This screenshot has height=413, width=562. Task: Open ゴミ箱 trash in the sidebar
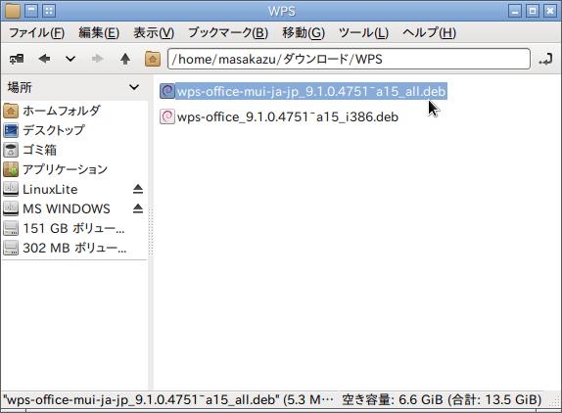click(x=74, y=150)
